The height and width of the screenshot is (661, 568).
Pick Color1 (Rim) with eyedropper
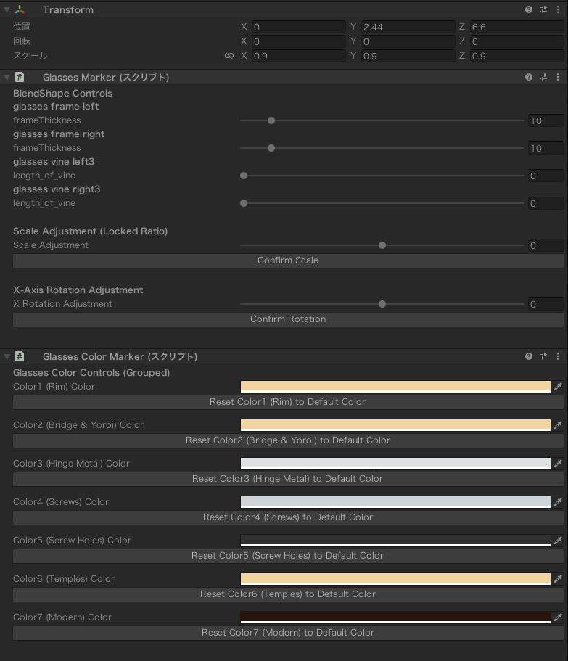click(558, 387)
